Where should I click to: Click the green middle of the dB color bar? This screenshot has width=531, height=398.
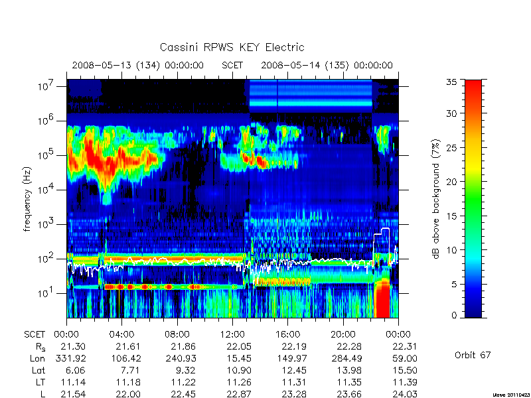pyautogui.click(x=473, y=199)
